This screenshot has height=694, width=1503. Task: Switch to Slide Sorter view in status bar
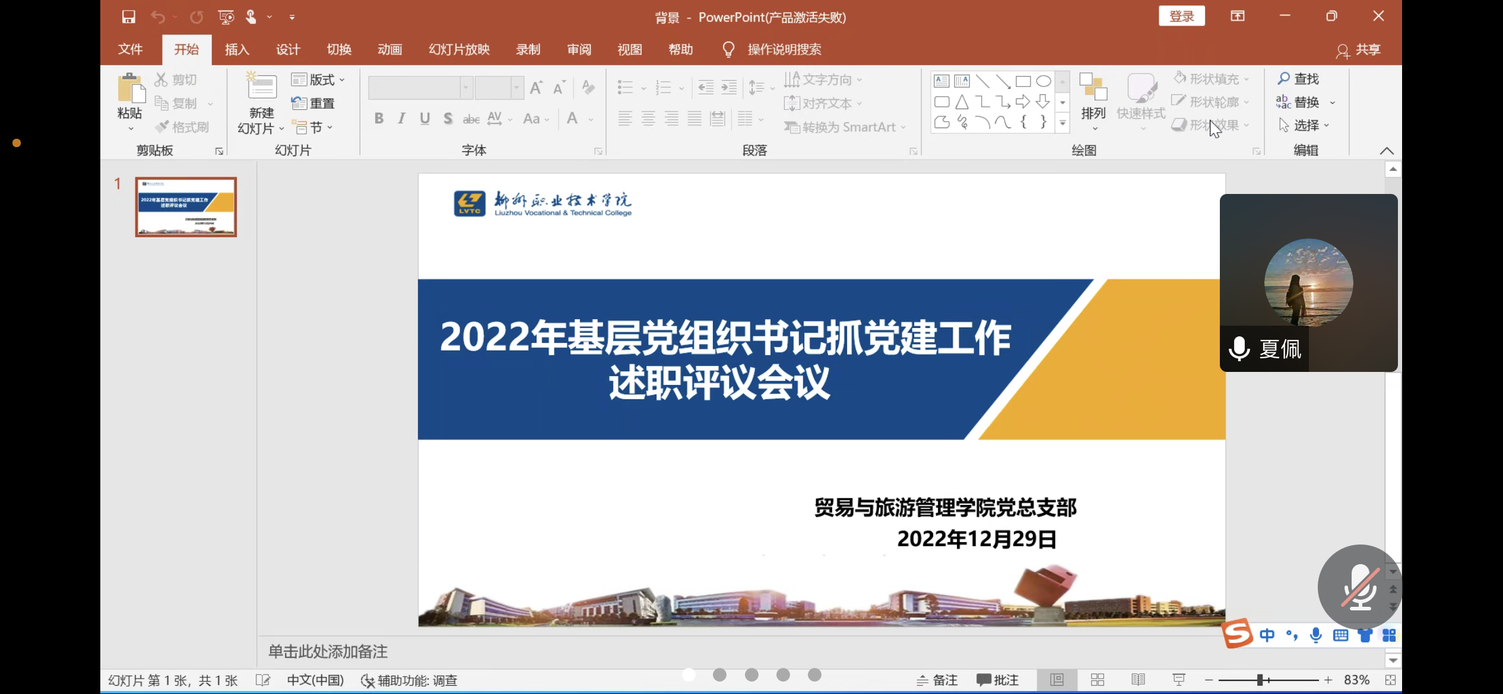click(1098, 679)
